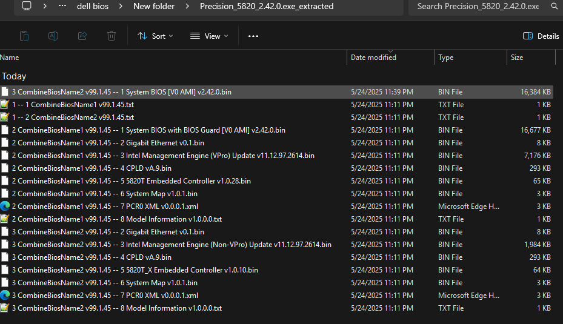Open the Sort dropdown menu
Image resolution: width=563 pixels, height=324 pixels.
point(155,36)
